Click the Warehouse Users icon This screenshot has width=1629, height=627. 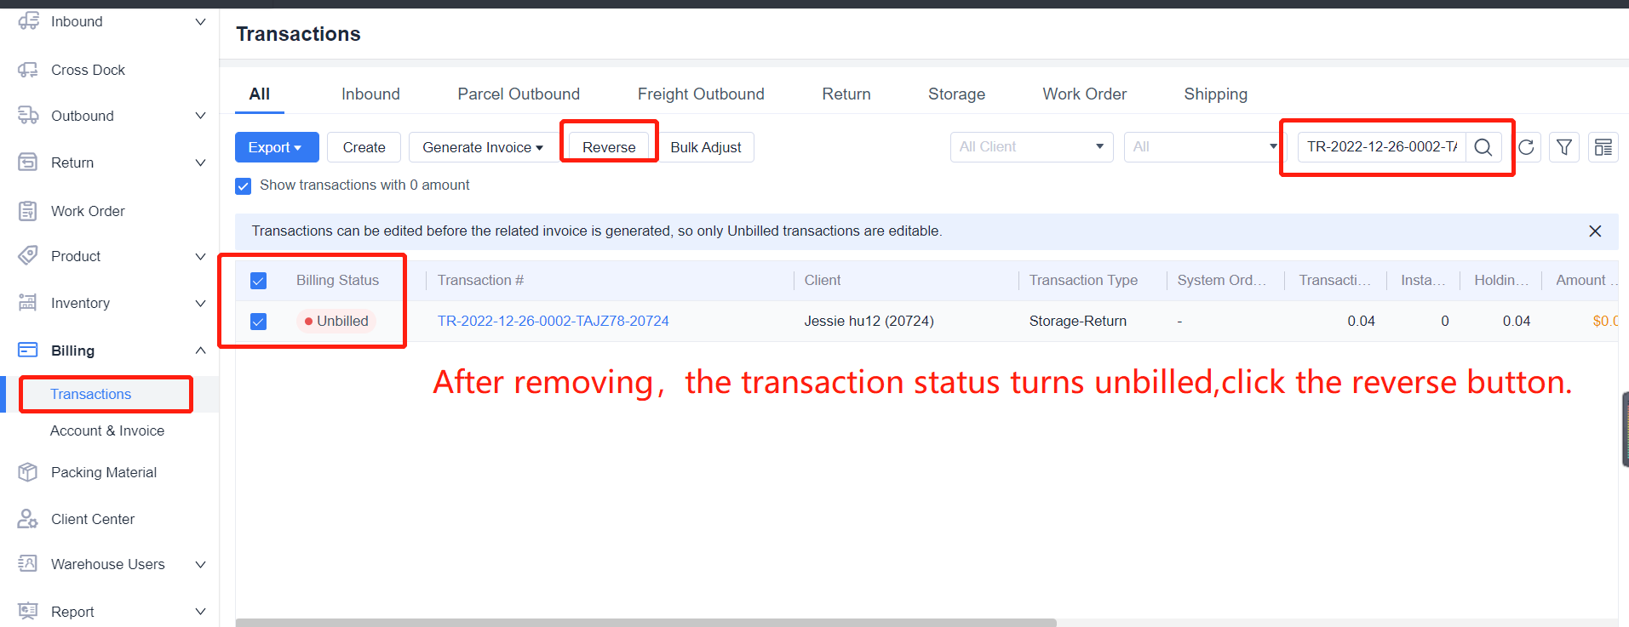tap(28, 564)
